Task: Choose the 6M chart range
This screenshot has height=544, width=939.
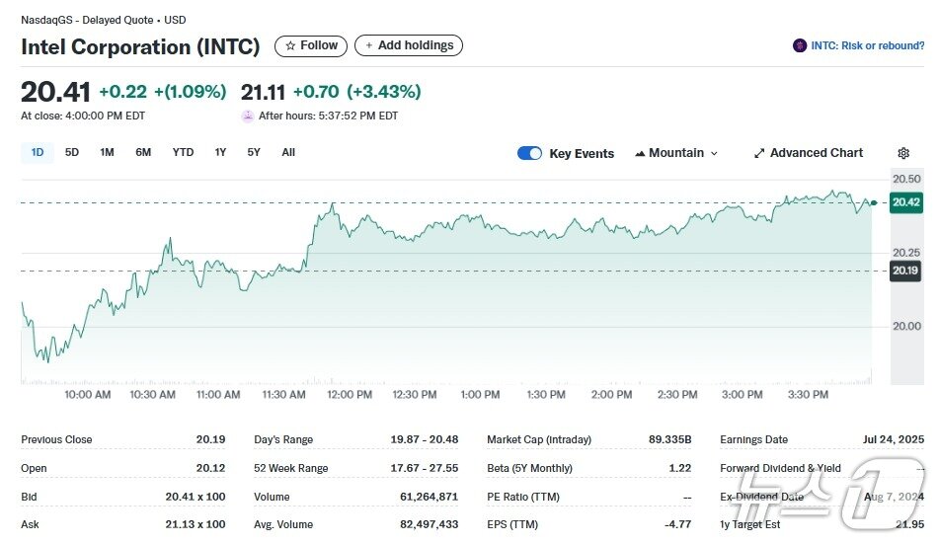Action: [143, 152]
